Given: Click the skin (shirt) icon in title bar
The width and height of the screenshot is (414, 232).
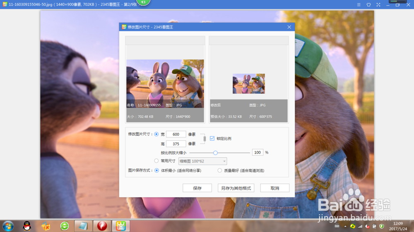Looking at the screenshot, I should [368, 5].
